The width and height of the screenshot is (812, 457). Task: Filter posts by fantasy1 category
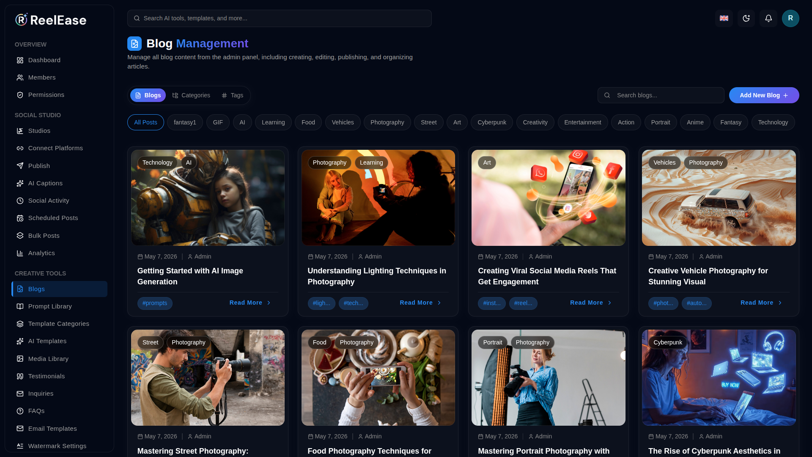[185, 122]
